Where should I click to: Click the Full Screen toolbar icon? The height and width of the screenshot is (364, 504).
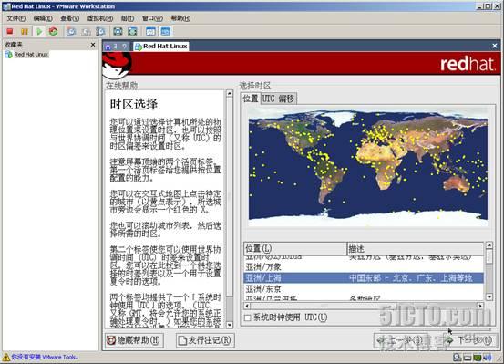(x=118, y=31)
